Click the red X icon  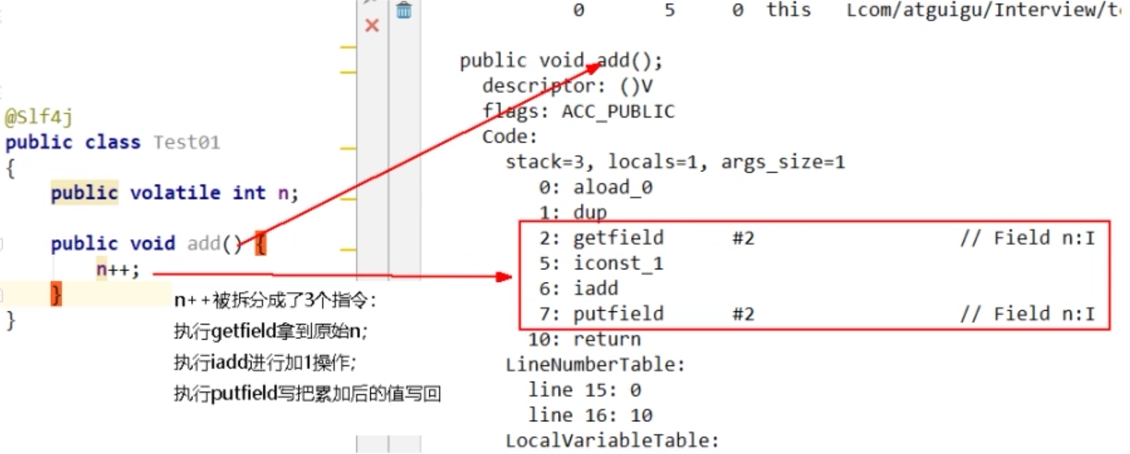pos(372,25)
